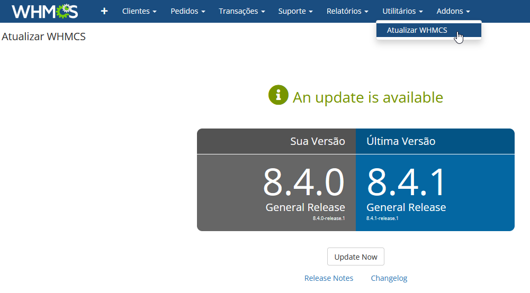
Task: Open the Release Notes link
Action: [x=329, y=278]
